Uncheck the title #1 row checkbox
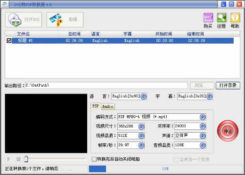This screenshot has height=175, width=245. pos(9,40)
